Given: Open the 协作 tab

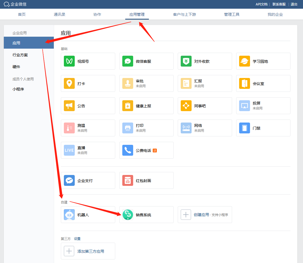Looking at the screenshot, I should 97,14.
